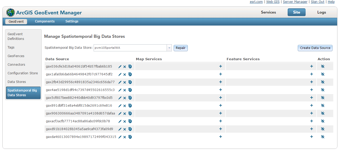Add map service for gax5cf807bee882440dbb40d93797fbc0d5
This screenshot has height=152, width=339.
221,98
